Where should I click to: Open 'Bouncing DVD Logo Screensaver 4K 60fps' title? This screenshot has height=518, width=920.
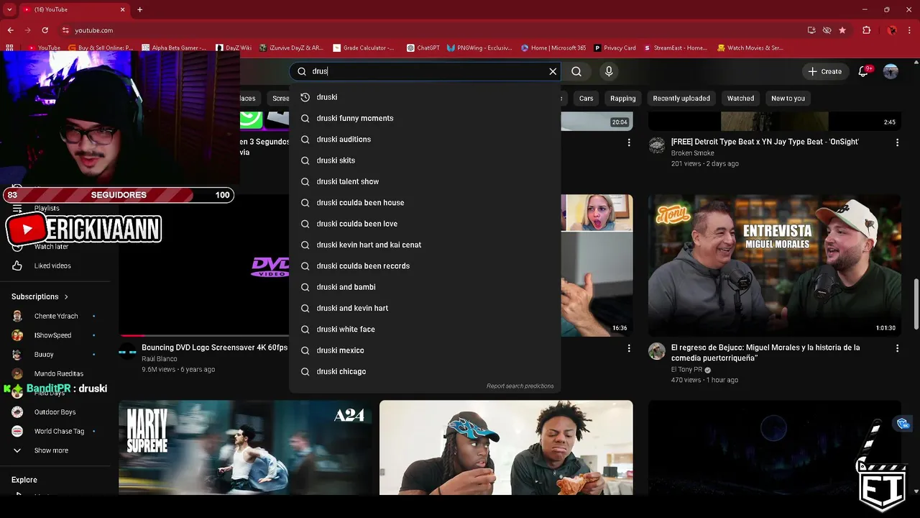coord(214,347)
